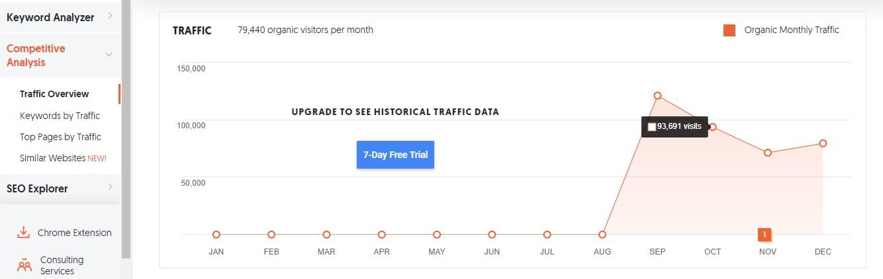
Task: Click the NOV alert badge numbered 1
Action: (765, 234)
